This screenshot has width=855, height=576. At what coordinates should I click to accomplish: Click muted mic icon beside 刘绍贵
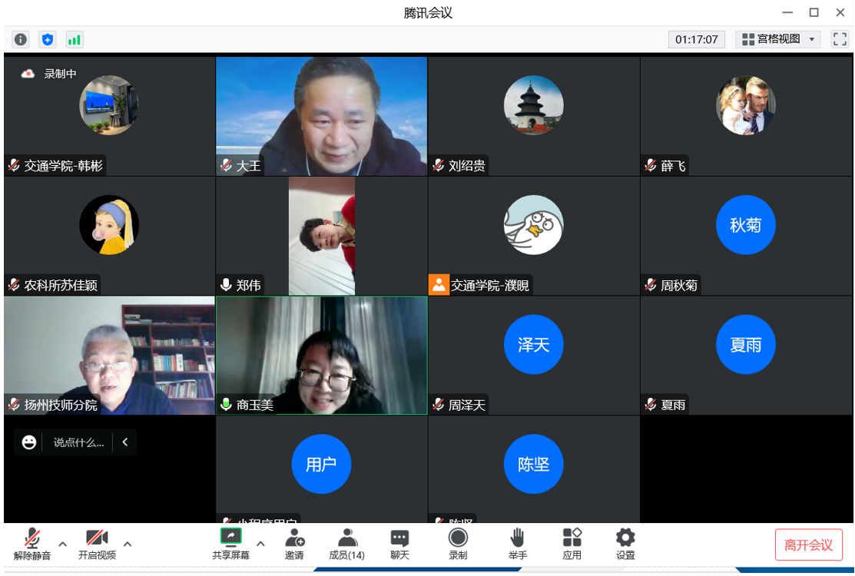(x=439, y=165)
